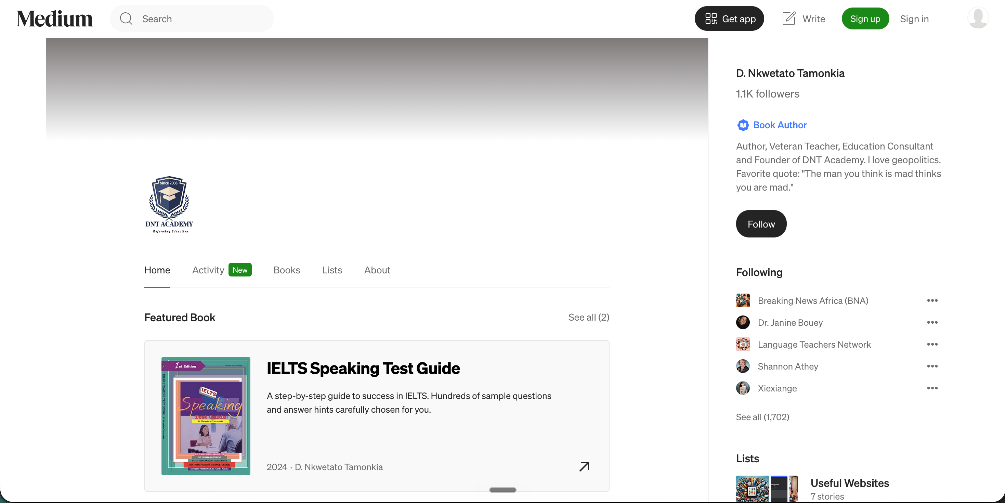Click the Get app button
Image resolution: width=1005 pixels, height=503 pixels.
[729, 18]
